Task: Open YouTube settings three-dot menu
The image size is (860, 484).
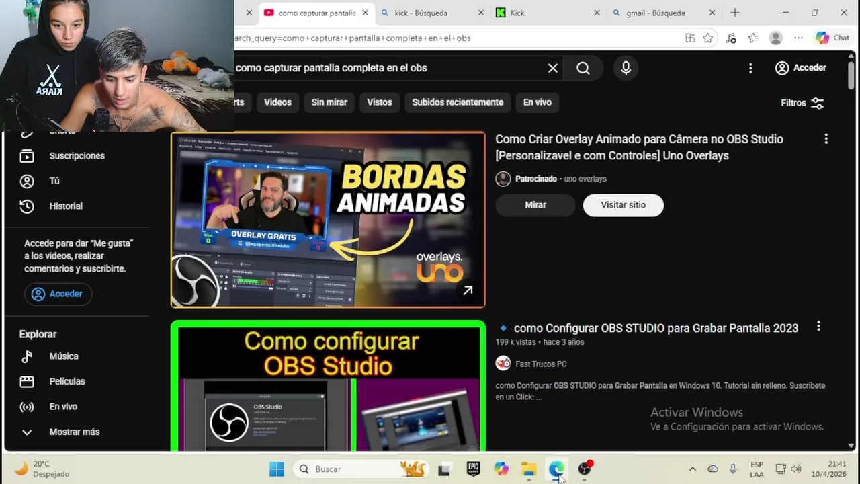Action: pyautogui.click(x=750, y=68)
